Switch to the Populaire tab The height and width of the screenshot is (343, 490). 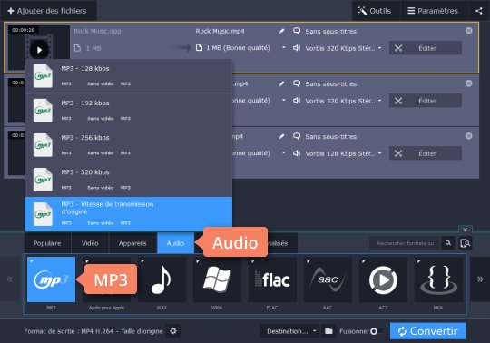pos(47,243)
